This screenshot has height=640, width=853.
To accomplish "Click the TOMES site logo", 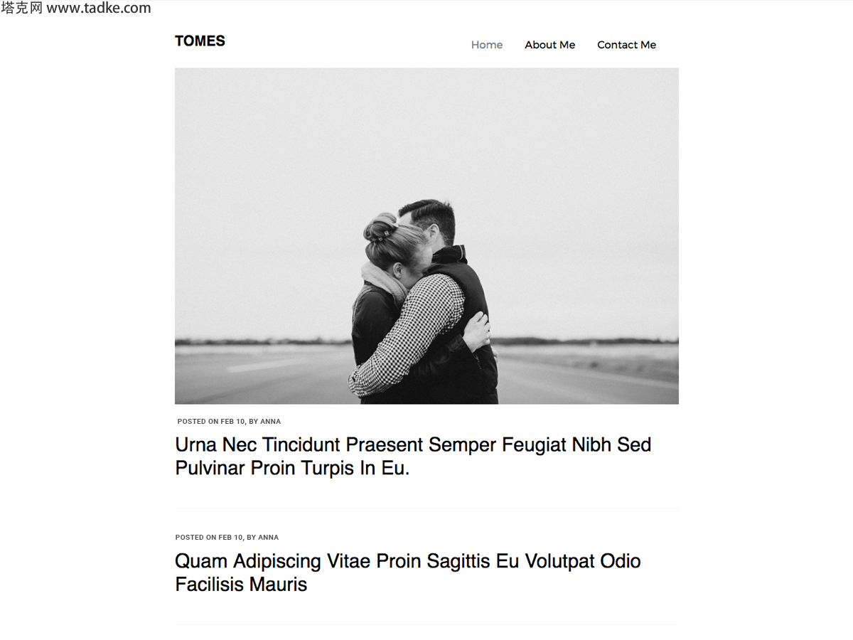I will coord(200,41).
